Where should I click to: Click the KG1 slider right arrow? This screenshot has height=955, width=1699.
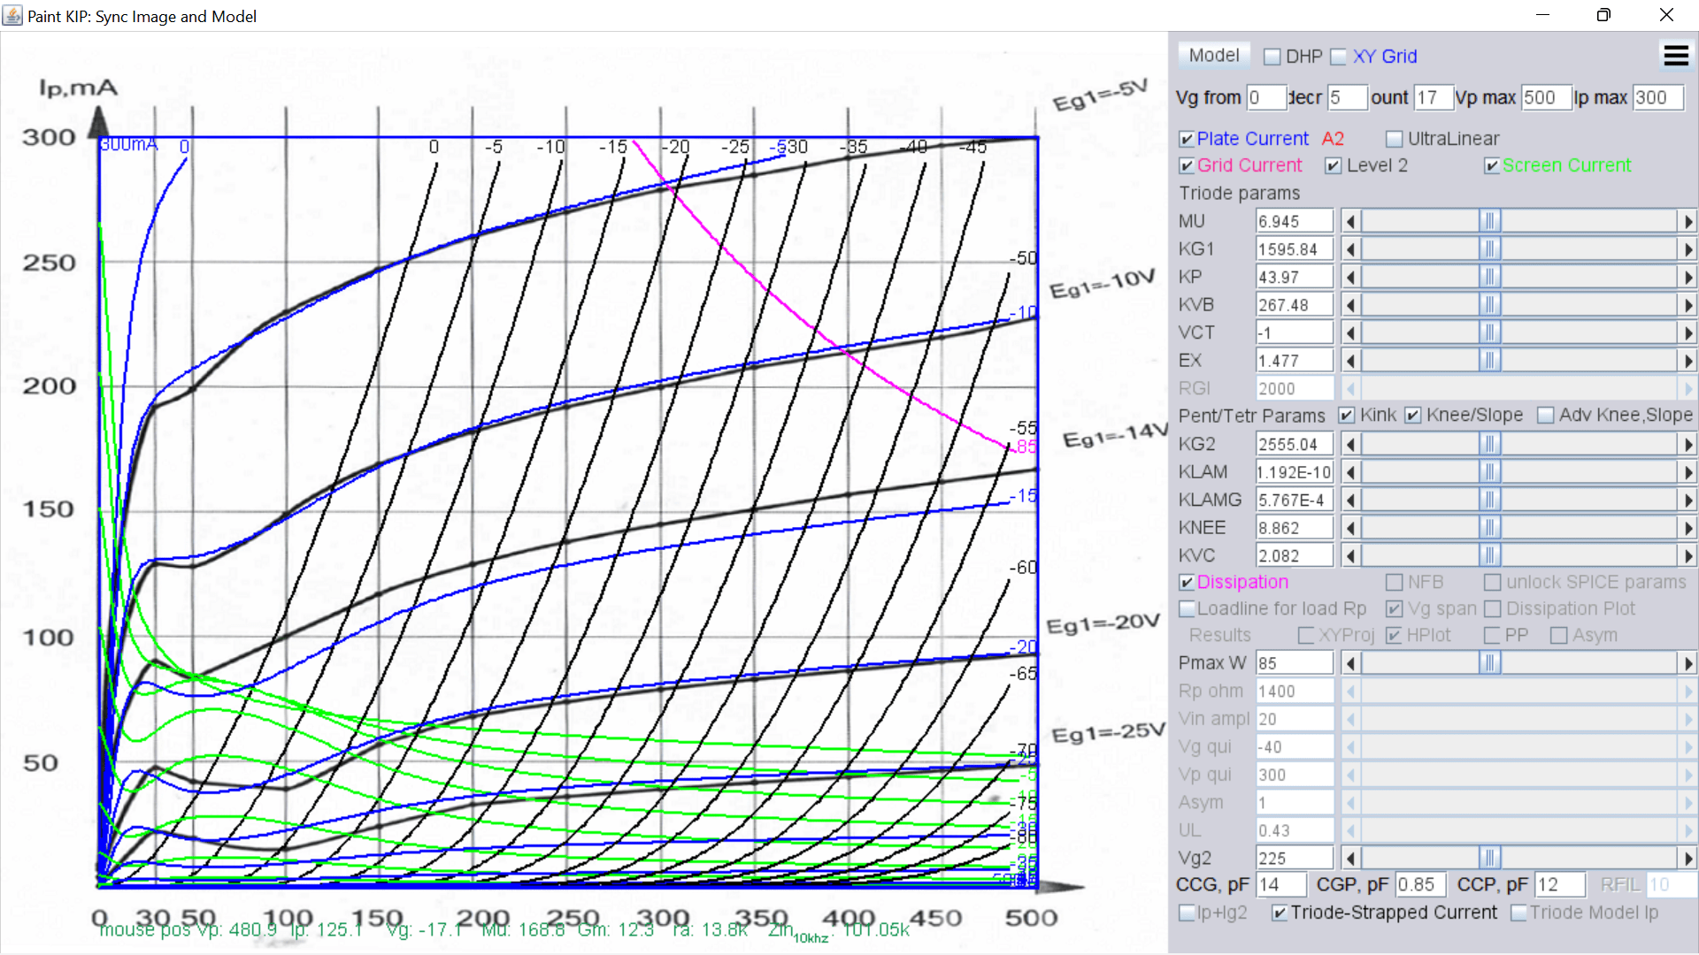click(1687, 249)
